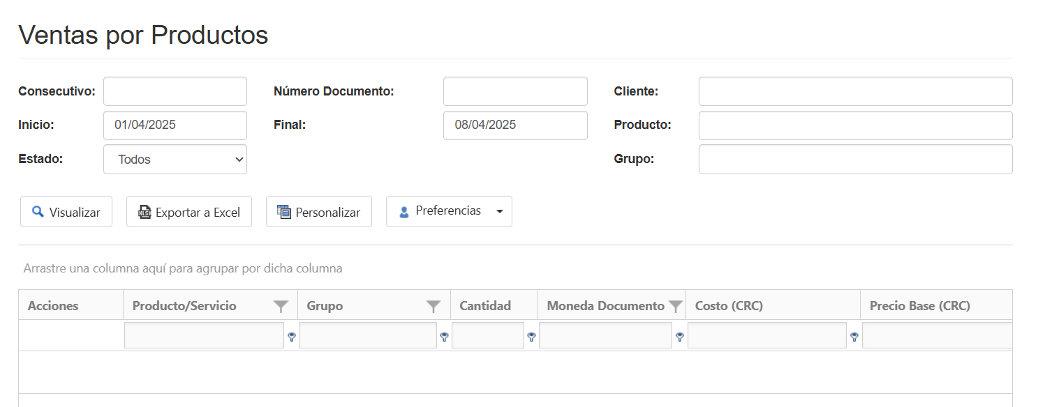The width and height of the screenshot is (1038, 407).
Task: Sort by the Grupo column header
Action: [x=325, y=306]
